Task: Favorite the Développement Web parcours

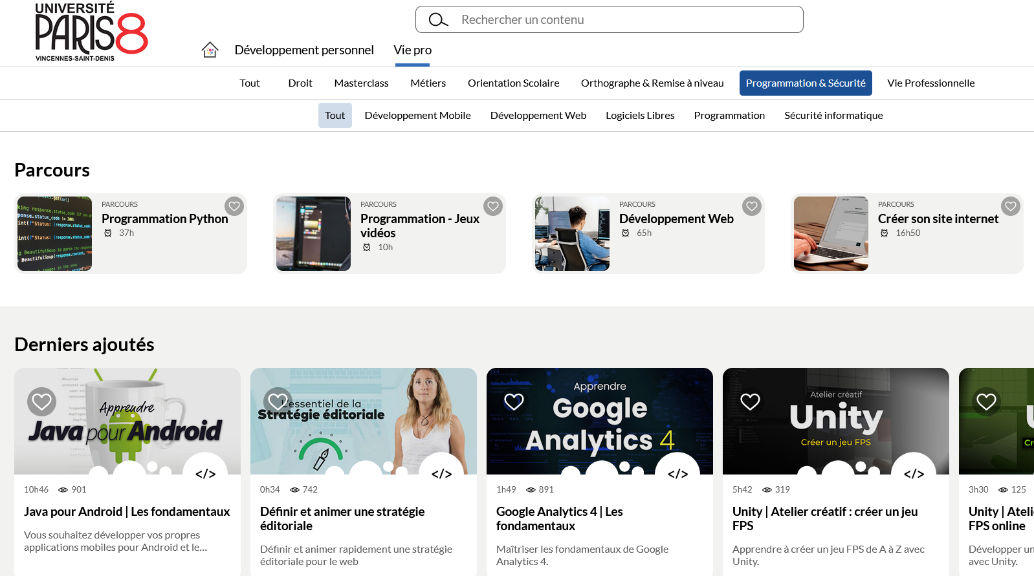Action: click(752, 206)
